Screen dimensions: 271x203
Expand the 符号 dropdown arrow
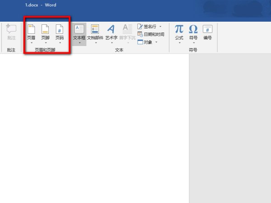pos(194,43)
